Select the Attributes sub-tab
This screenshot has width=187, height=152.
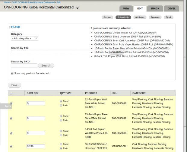click(140, 17)
